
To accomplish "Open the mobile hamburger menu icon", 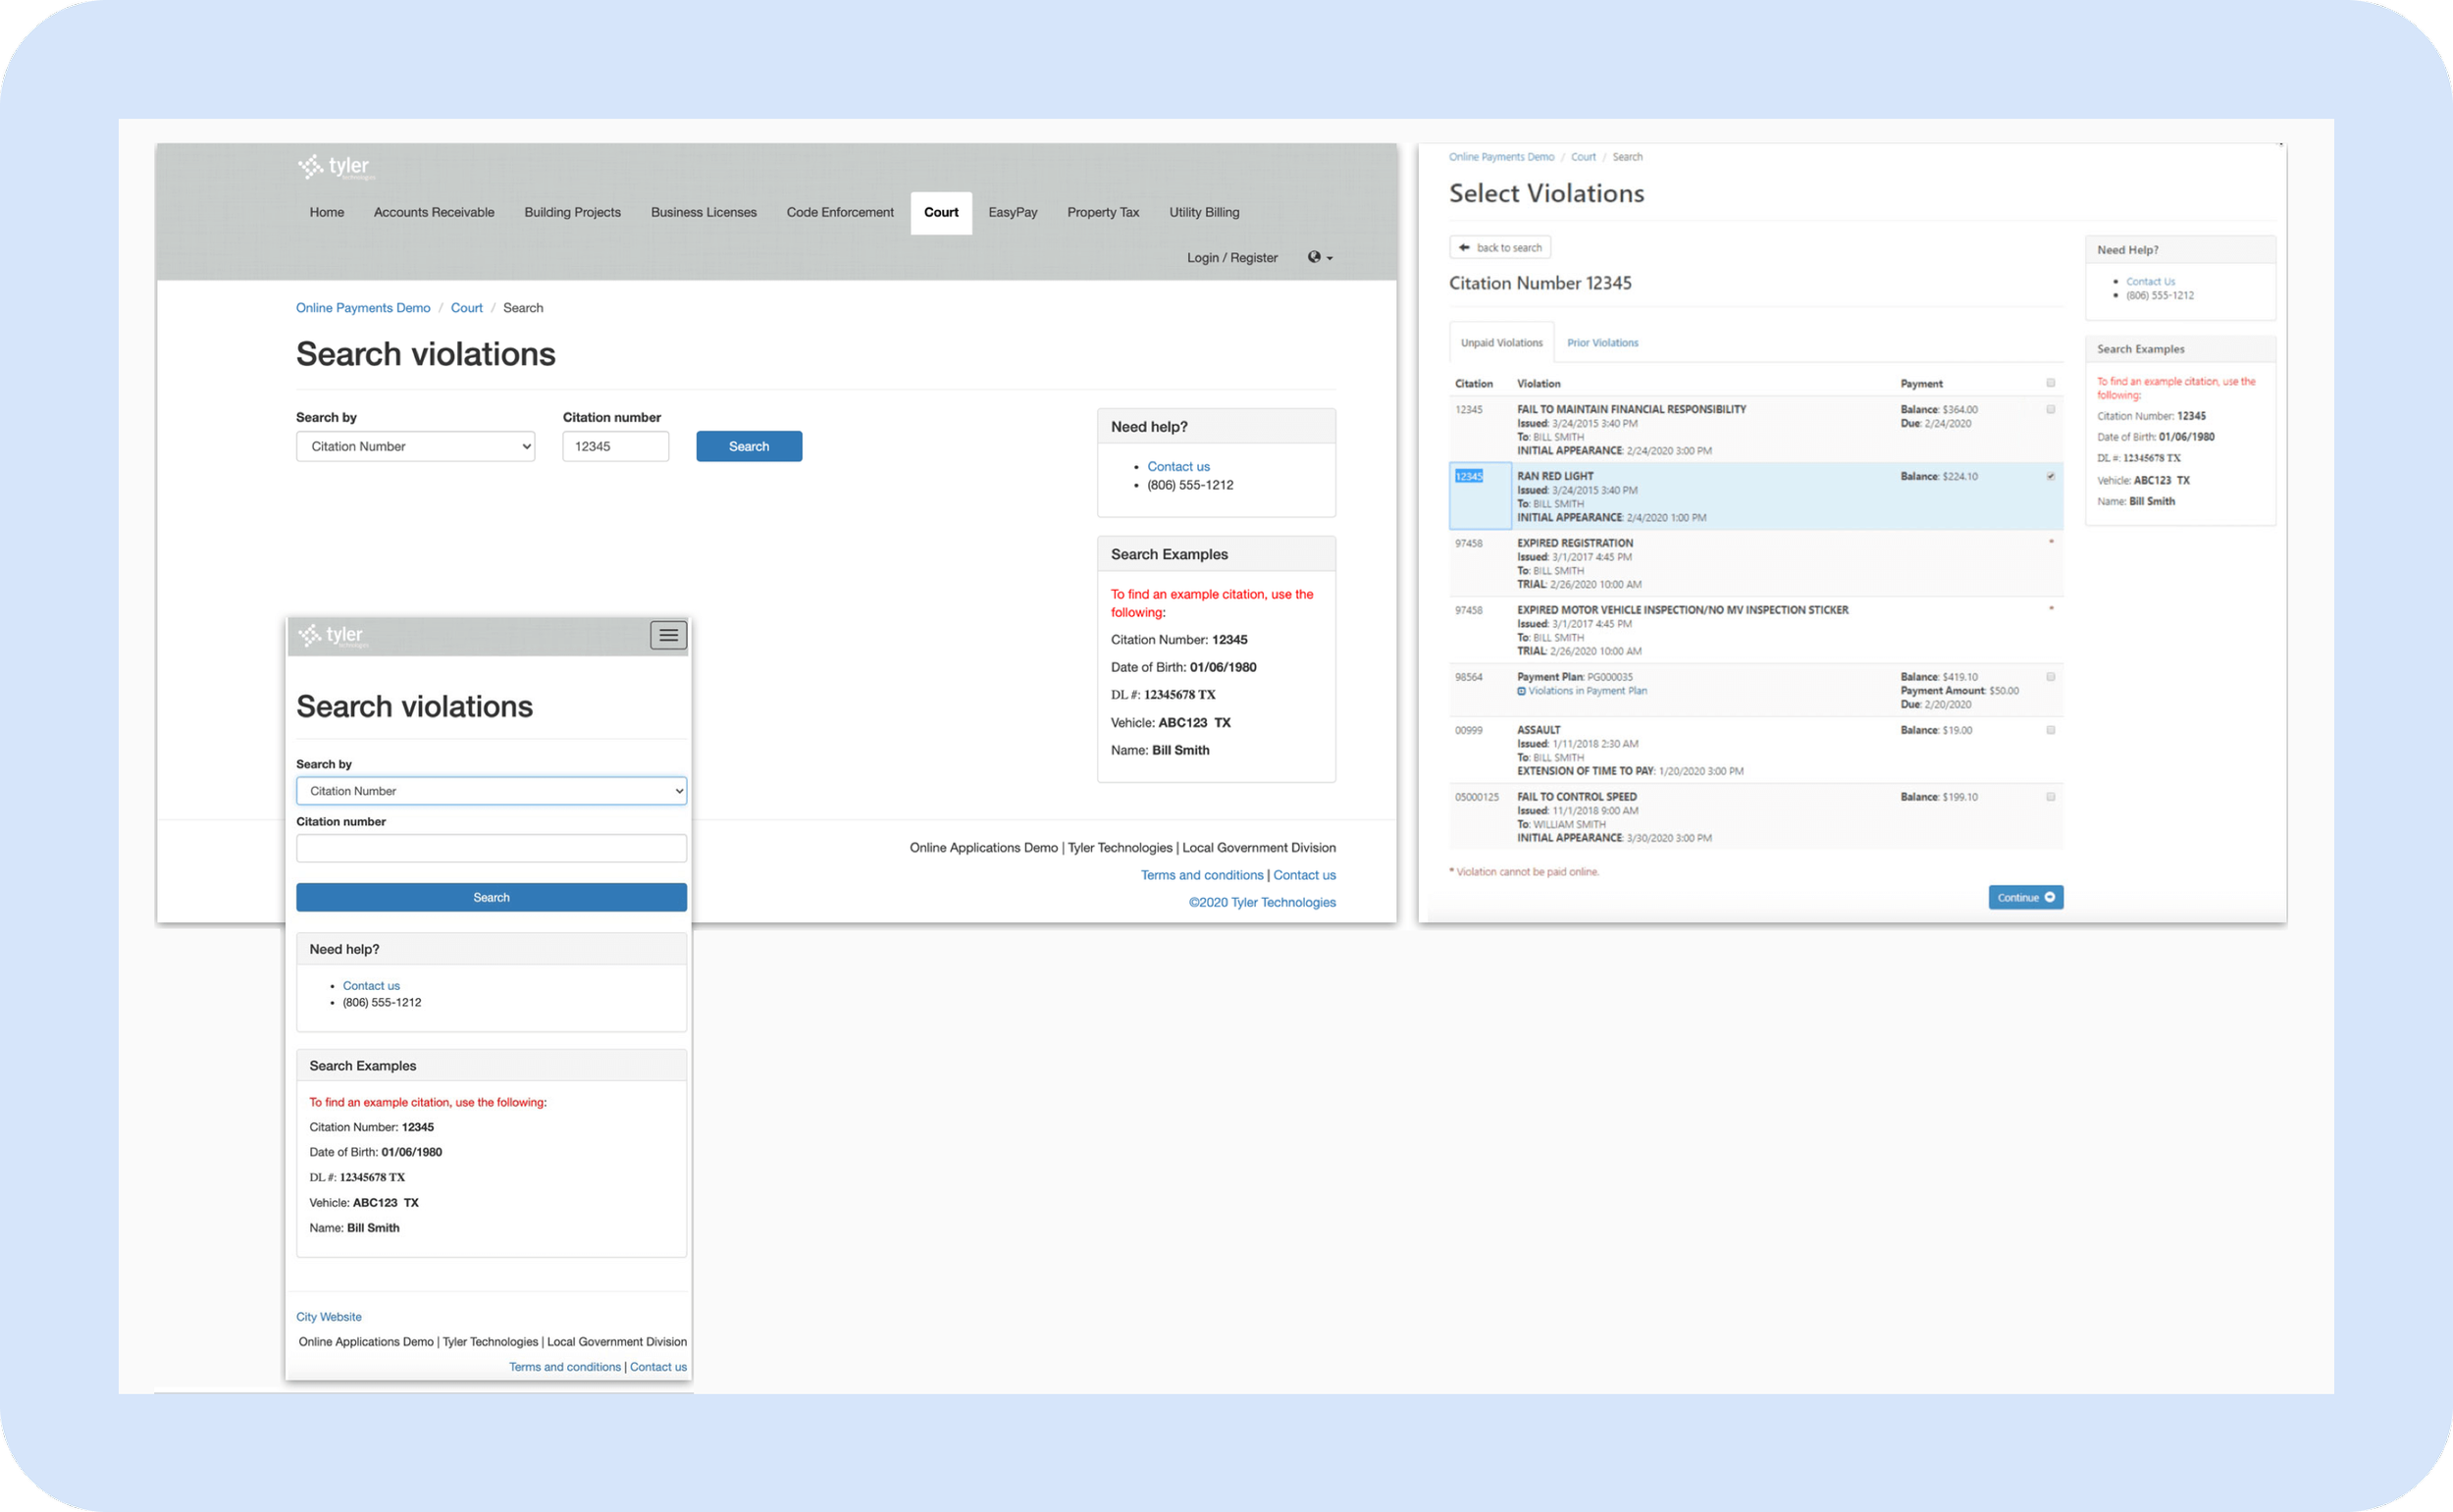I will coord(668,635).
